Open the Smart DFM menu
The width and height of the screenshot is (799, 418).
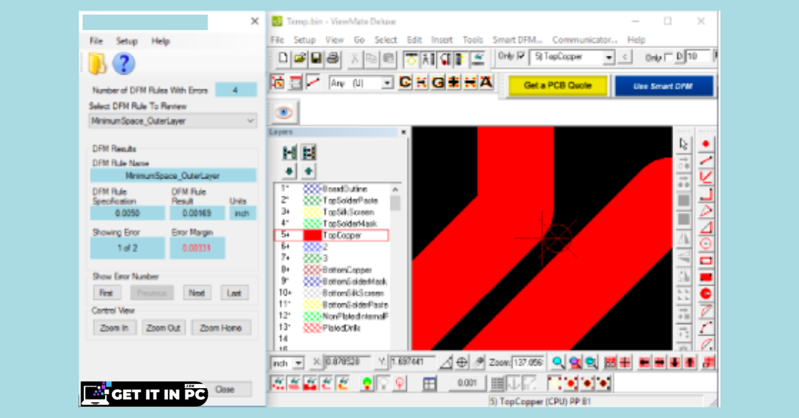517,40
